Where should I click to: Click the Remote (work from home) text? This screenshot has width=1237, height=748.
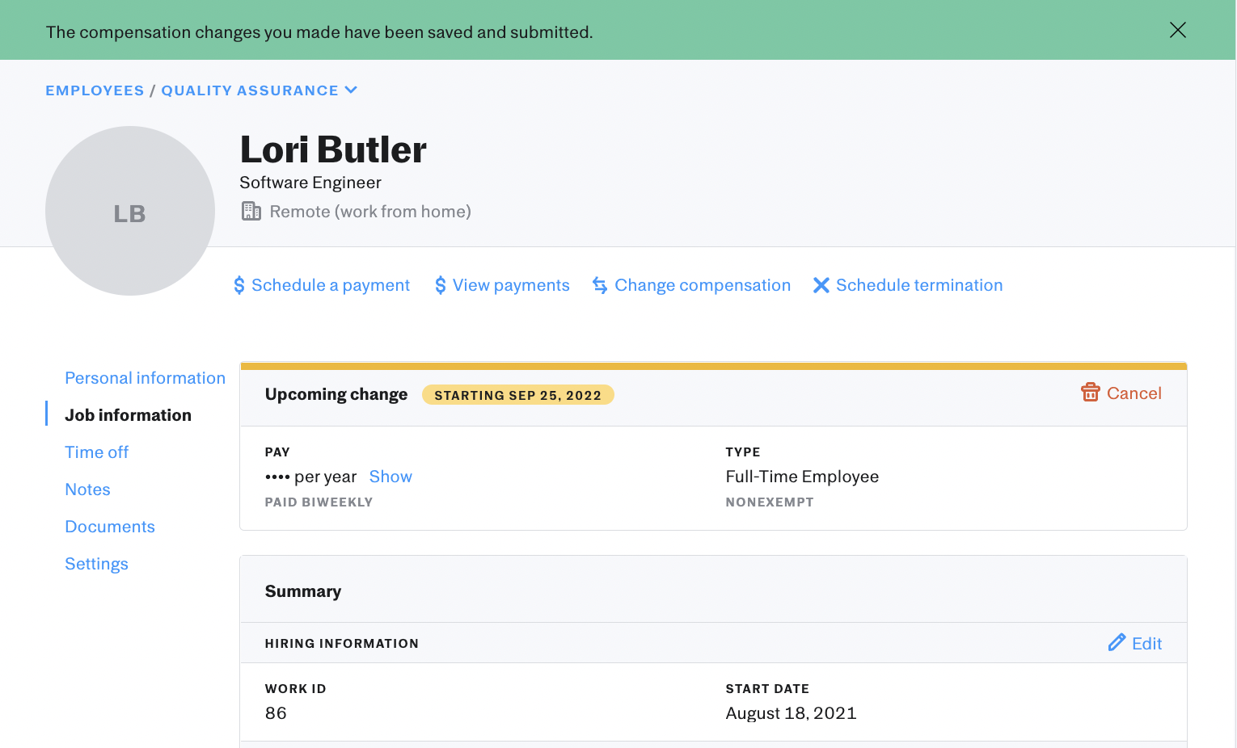point(370,212)
